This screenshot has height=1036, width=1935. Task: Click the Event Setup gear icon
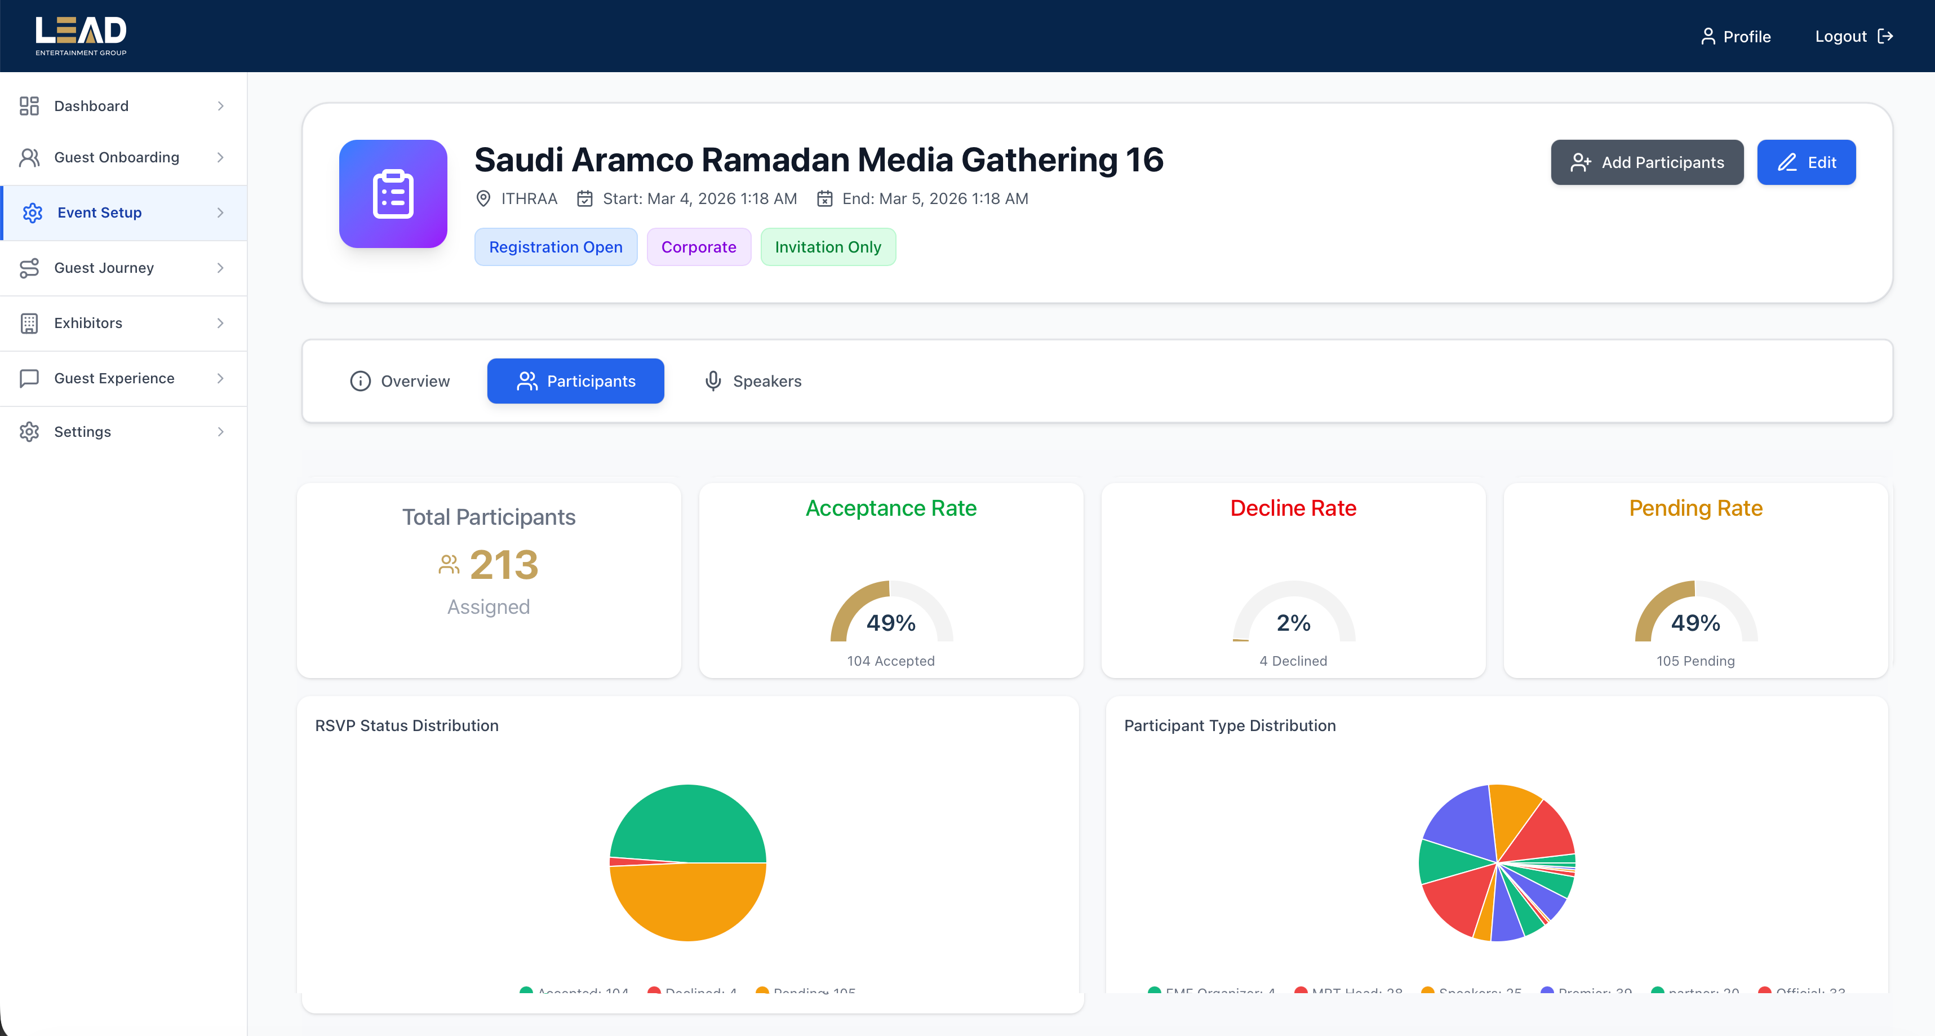click(x=32, y=212)
